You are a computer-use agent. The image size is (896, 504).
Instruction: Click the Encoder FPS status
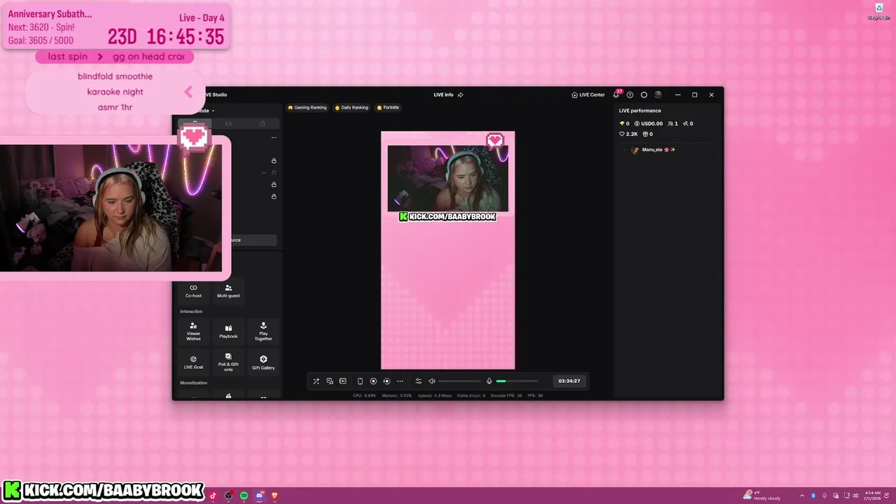[506, 395]
